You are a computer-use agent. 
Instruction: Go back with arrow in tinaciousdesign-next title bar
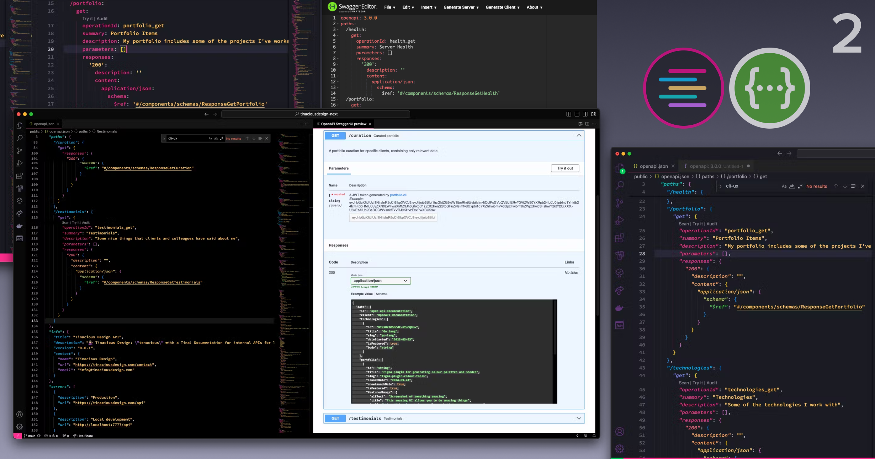206,114
